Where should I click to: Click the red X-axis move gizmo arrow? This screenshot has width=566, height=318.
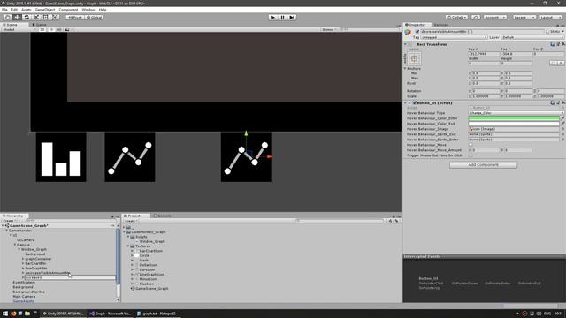[x=269, y=157]
